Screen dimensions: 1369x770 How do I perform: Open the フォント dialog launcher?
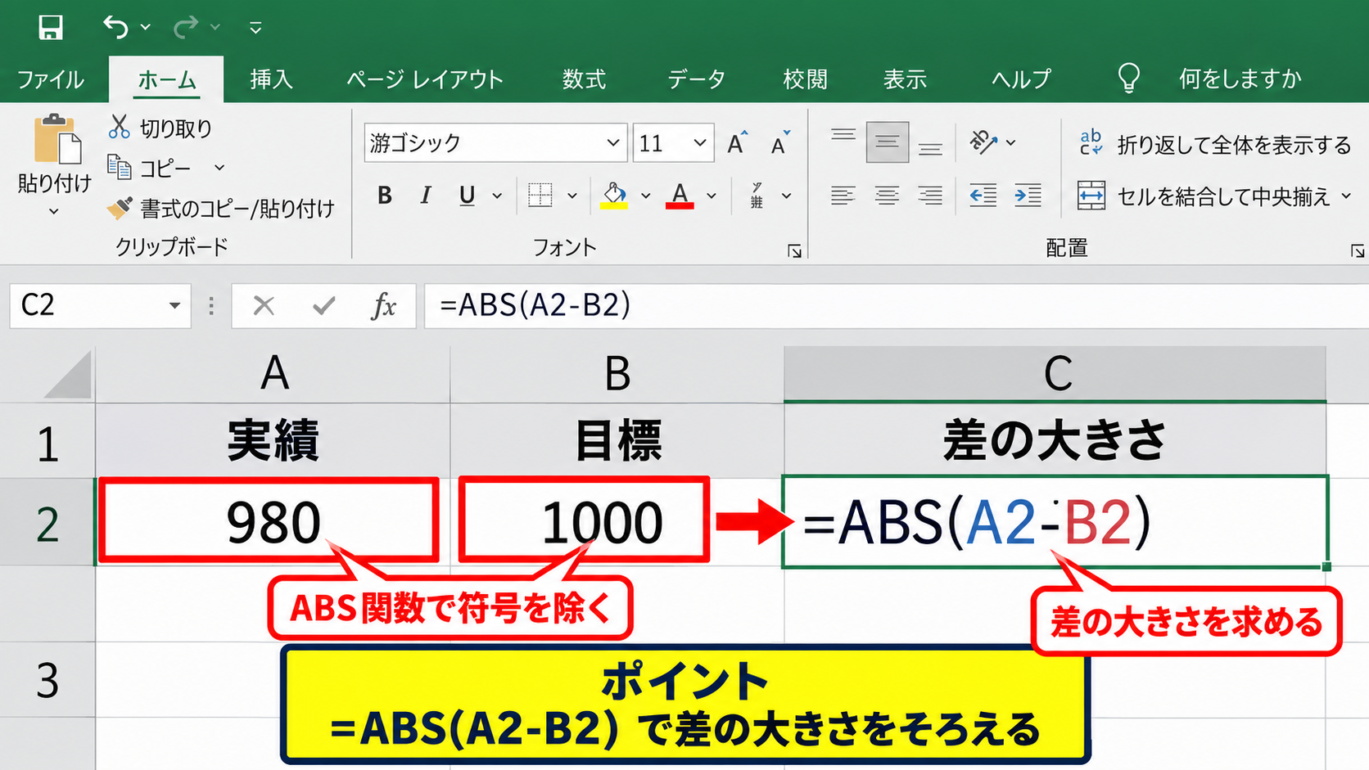click(794, 251)
